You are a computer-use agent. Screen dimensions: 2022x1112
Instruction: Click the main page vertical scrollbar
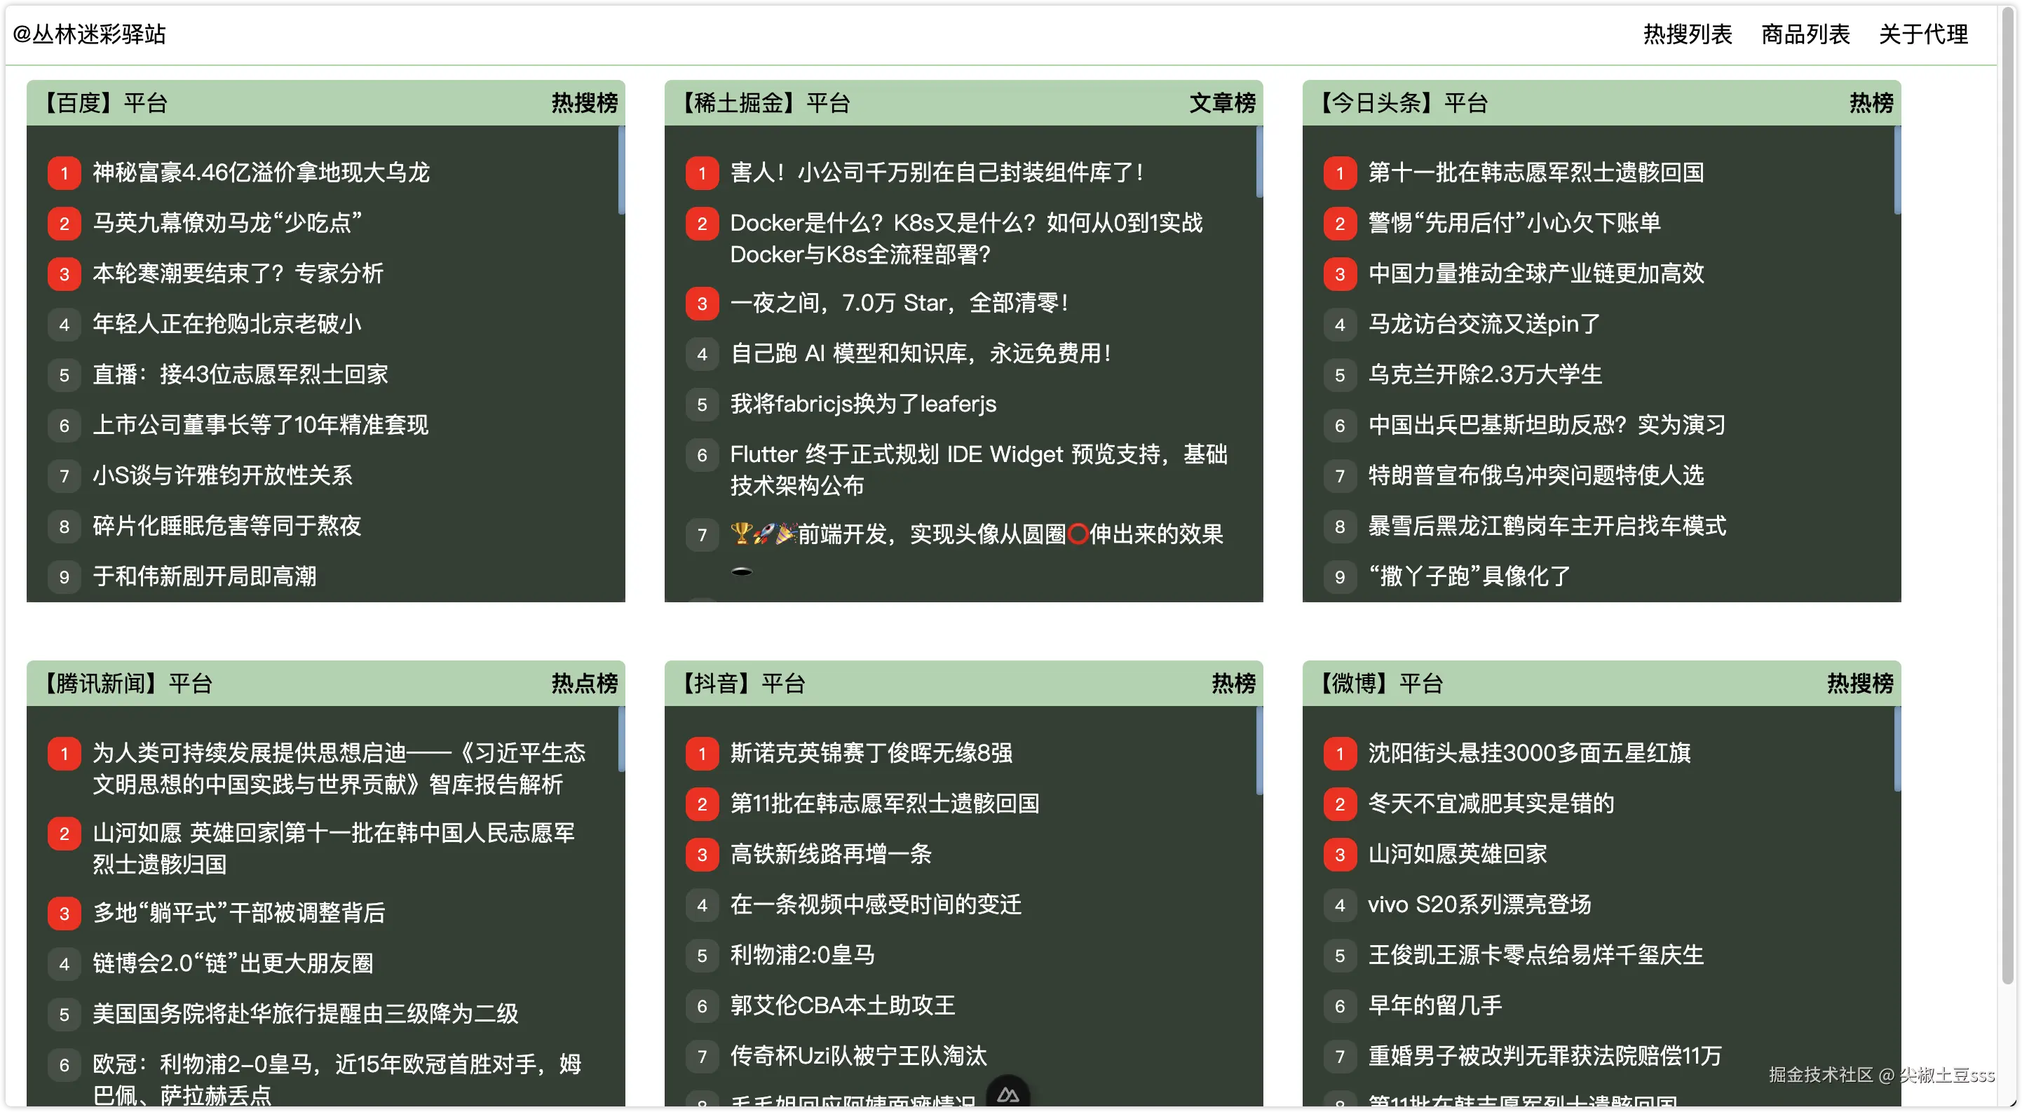point(2008,496)
